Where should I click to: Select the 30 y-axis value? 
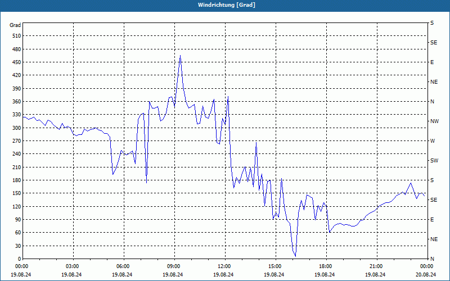tap(18, 246)
